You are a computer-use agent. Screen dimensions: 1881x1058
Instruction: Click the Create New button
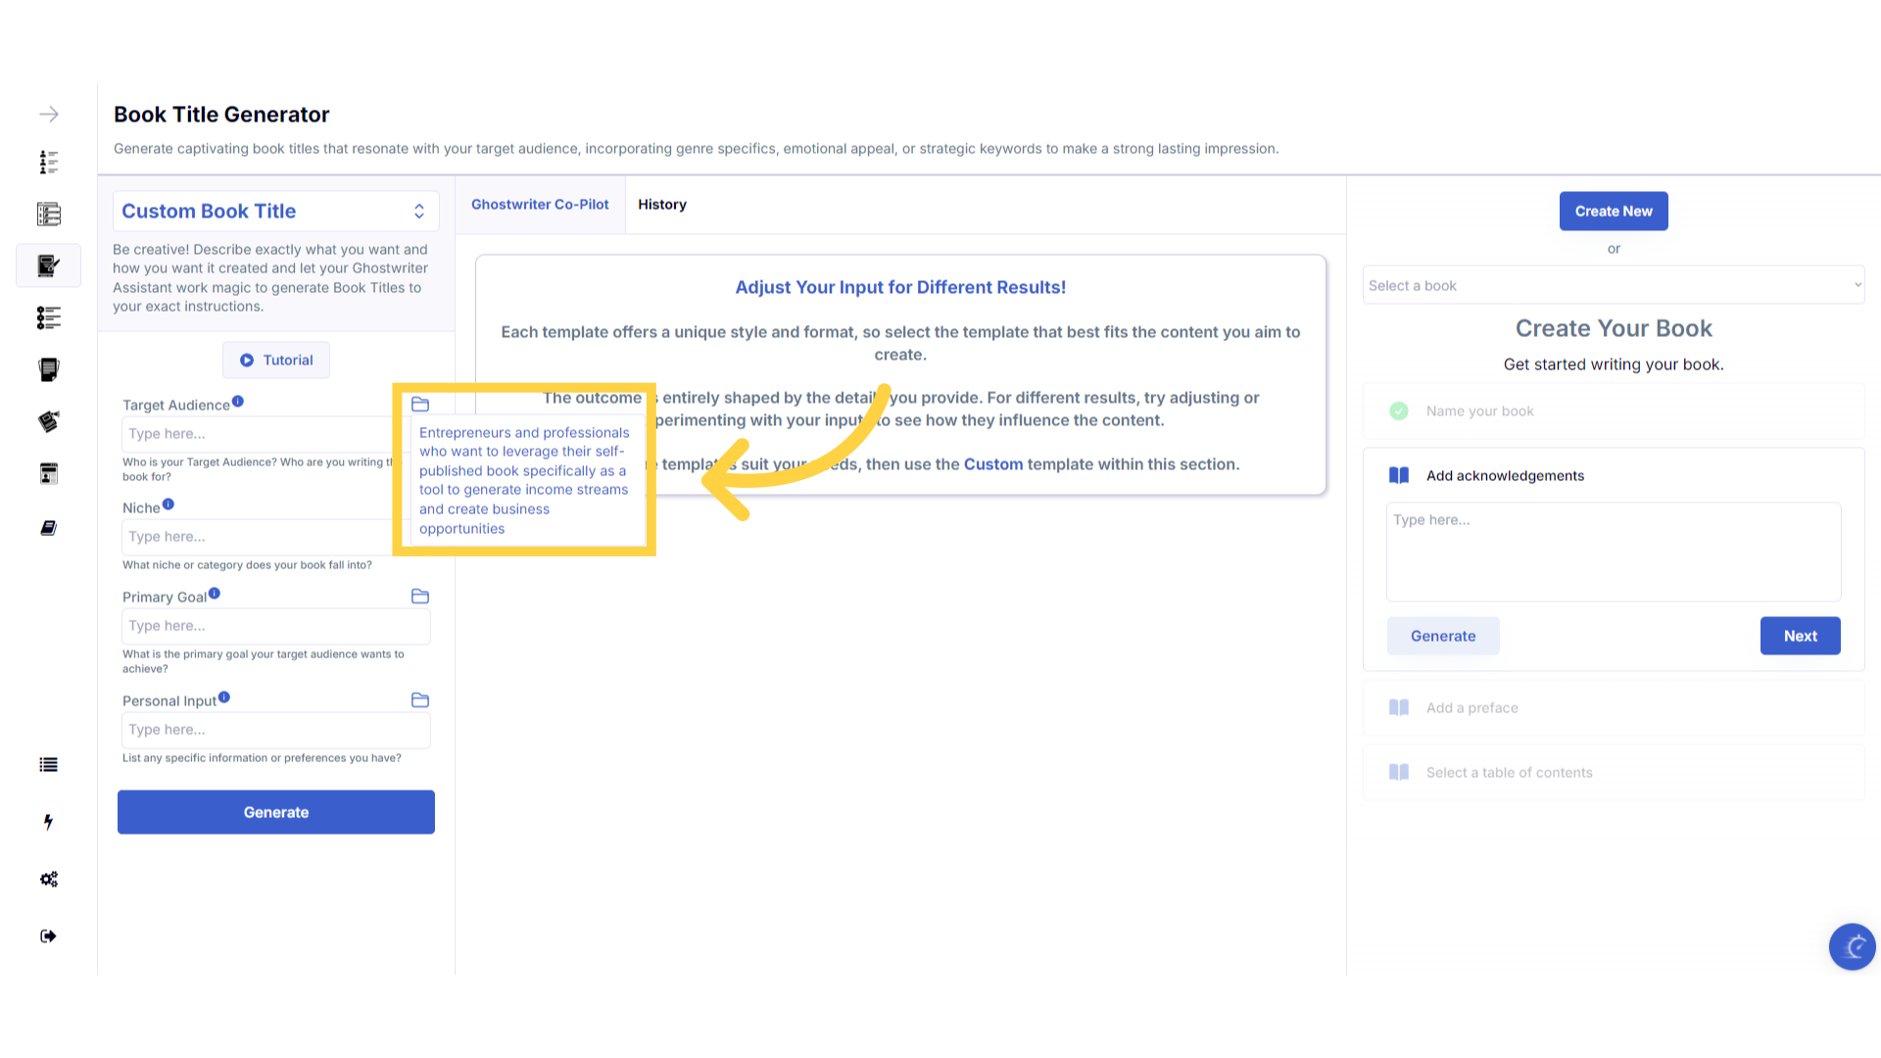(x=1613, y=212)
